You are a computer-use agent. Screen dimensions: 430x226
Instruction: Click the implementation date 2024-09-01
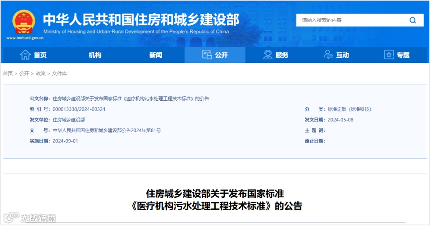pyautogui.click(x=65, y=141)
